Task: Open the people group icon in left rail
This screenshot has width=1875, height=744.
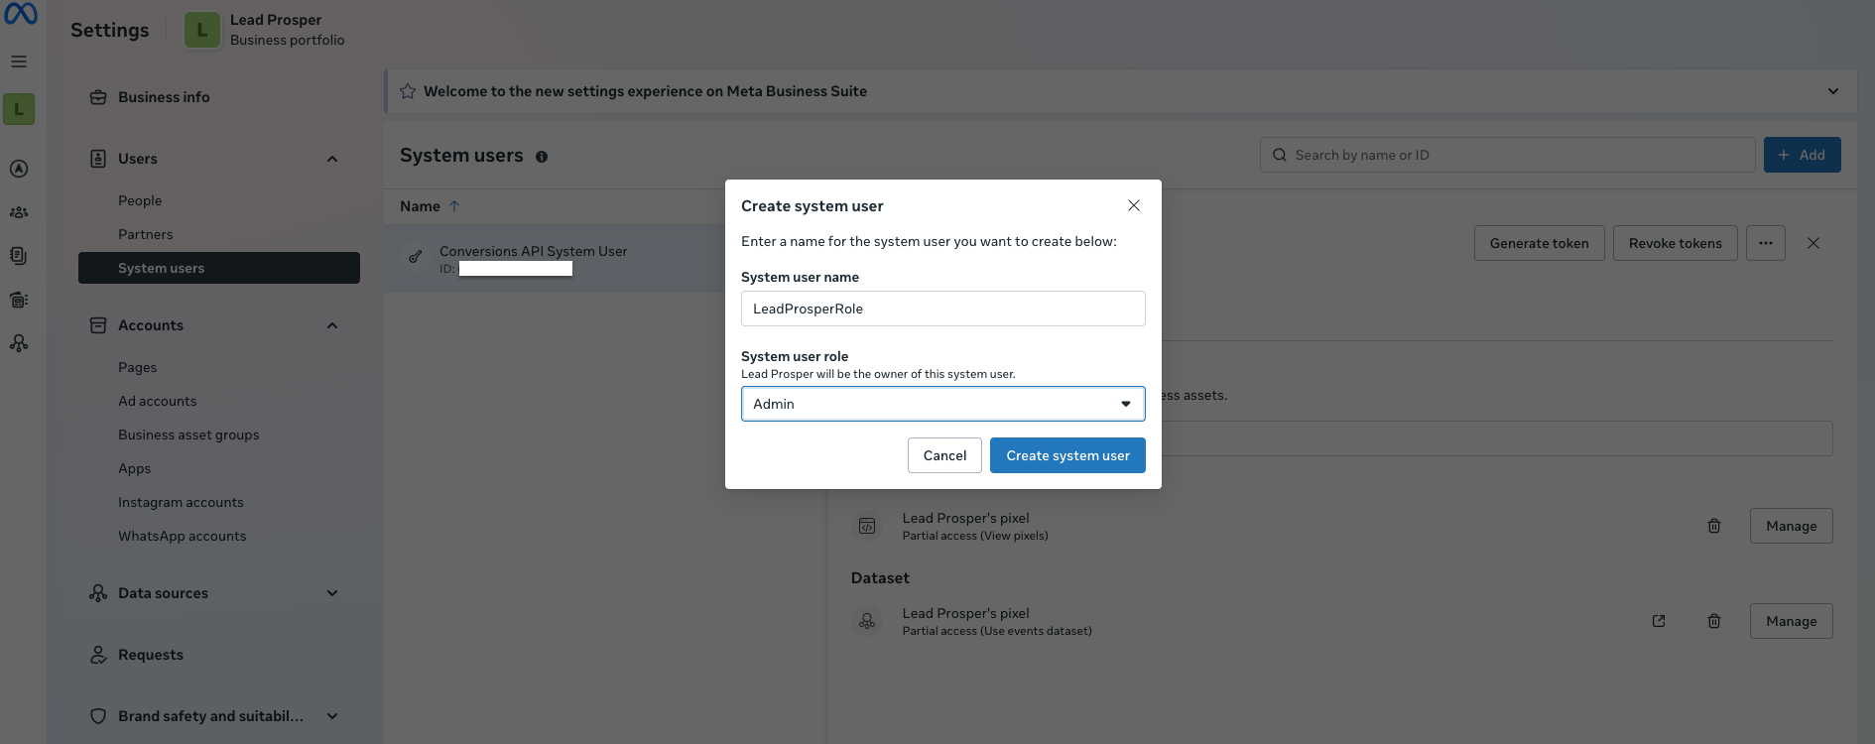Action: [x=19, y=212]
